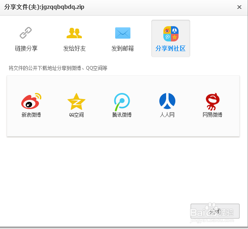
Task: Click the 新浪微博 label
Action: click(31, 115)
